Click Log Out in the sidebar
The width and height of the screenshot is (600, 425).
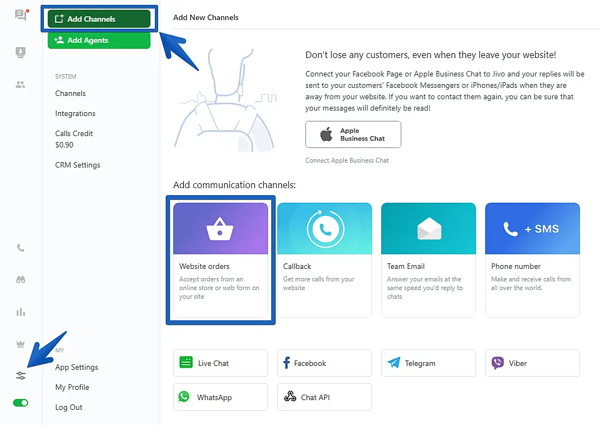point(69,407)
